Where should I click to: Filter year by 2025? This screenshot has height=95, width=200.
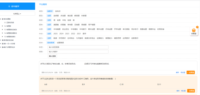tap(55, 34)
